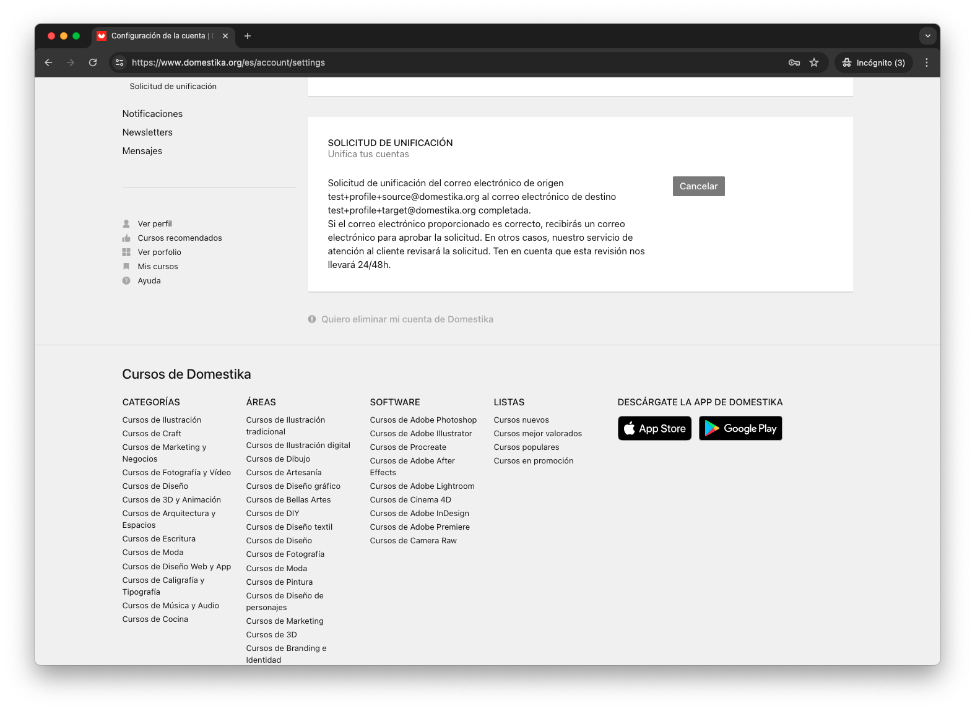
Task: Open Cursos de Dibujo
Action: [x=278, y=459]
